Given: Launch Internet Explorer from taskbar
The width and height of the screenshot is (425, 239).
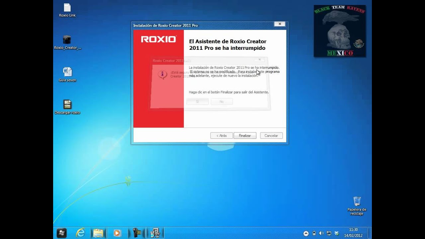Looking at the screenshot, I should click(x=80, y=233).
